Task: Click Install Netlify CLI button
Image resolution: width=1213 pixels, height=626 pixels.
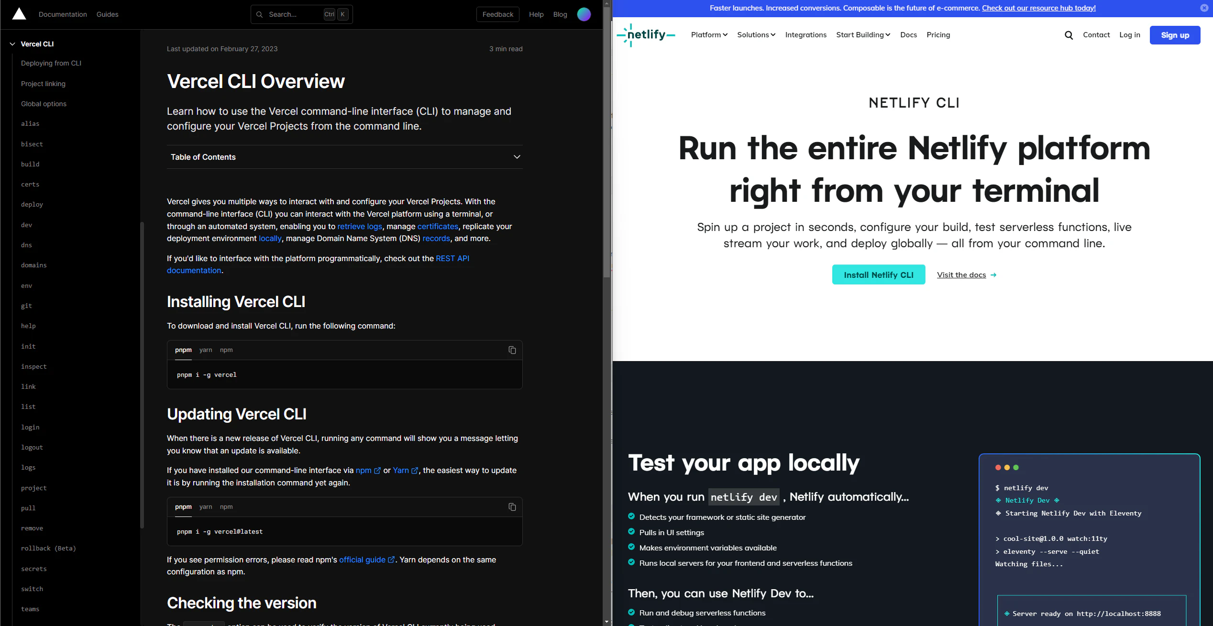Action: pyautogui.click(x=878, y=275)
